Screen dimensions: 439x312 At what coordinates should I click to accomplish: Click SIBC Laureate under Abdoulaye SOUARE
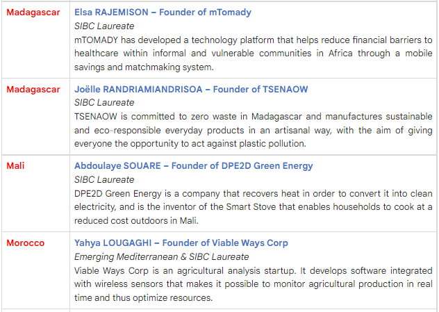click(x=104, y=179)
